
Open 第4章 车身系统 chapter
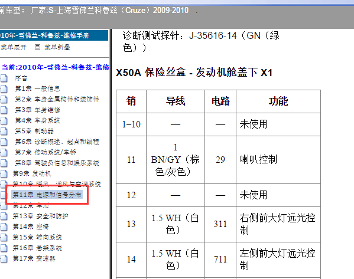(x=37, y=120)
